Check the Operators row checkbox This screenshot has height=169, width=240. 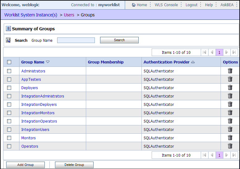coord(9,146)
